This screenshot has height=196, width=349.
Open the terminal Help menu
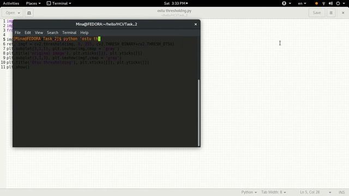click(x=85, y=33)
